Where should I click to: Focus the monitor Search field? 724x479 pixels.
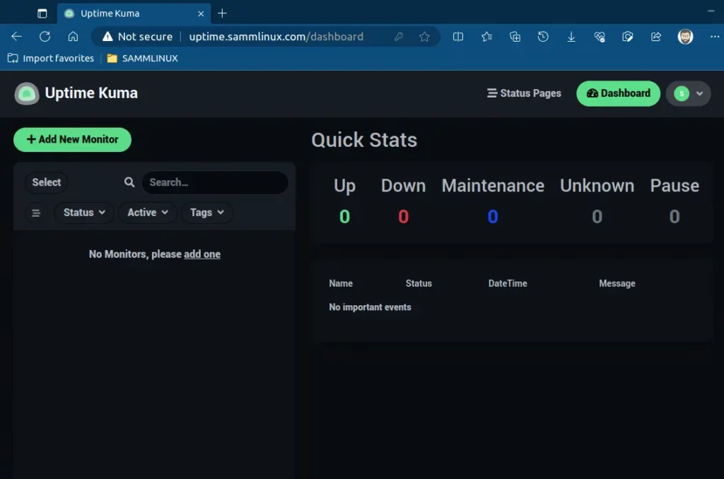click(215, 182)
